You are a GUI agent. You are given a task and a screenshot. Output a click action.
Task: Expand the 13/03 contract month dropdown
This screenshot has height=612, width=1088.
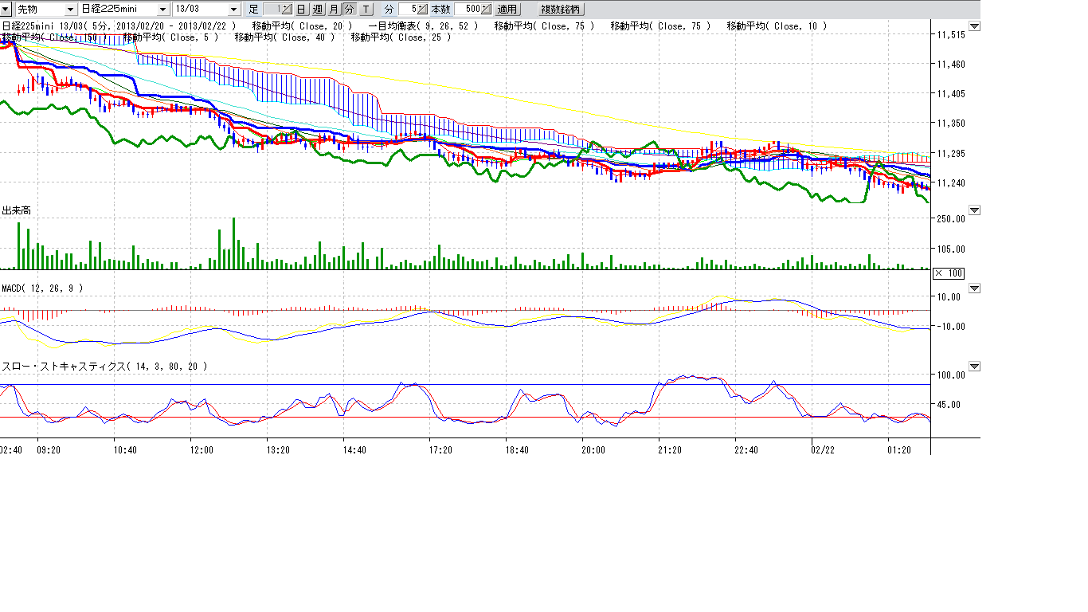[233, 10]
